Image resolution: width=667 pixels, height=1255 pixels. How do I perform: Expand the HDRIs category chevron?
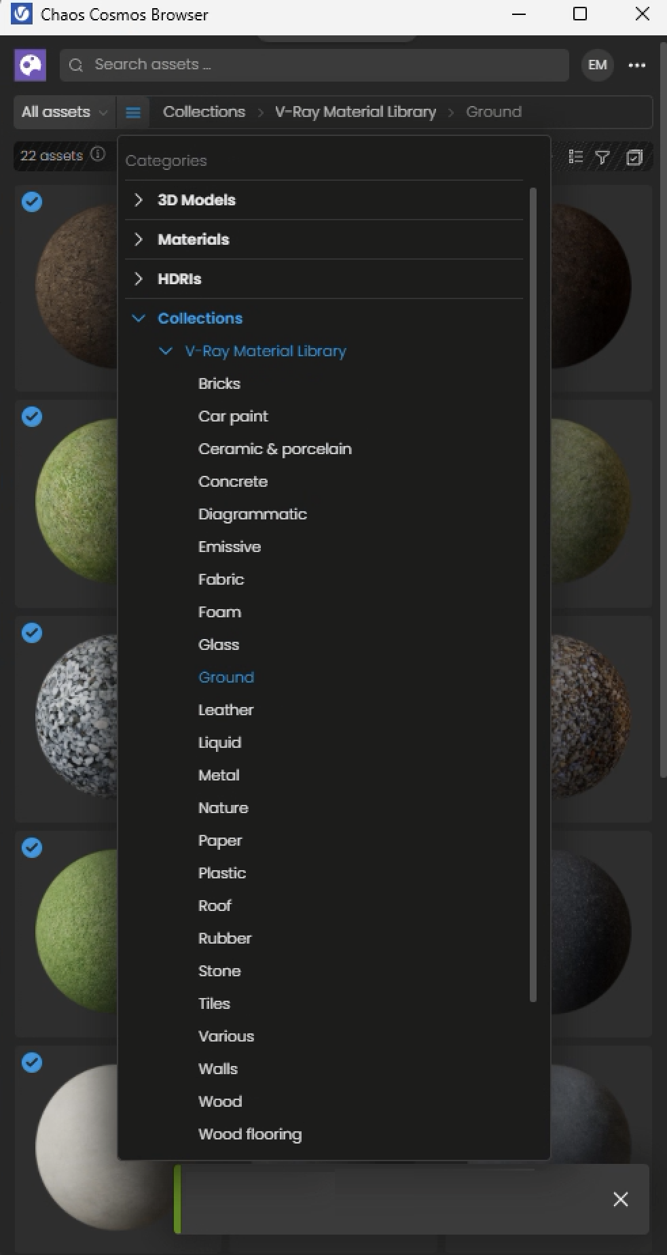coord(139,279)
